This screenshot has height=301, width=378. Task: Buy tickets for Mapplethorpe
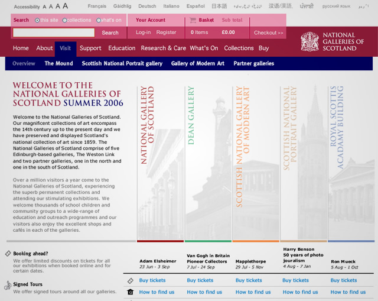(x=249, y=280)
